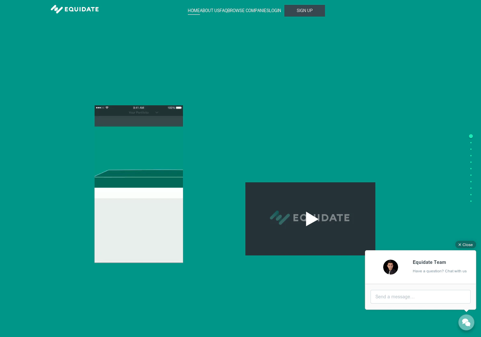Open the chat bubble icon at bottom right
The image size is (481, 337).
pos(466,322)
